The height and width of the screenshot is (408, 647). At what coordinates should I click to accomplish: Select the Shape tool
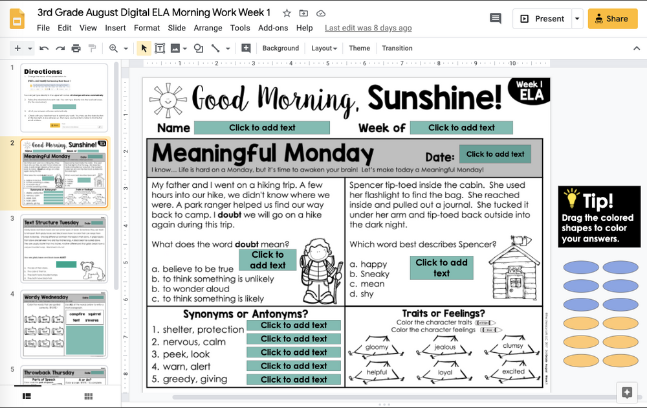click(199, 48)
